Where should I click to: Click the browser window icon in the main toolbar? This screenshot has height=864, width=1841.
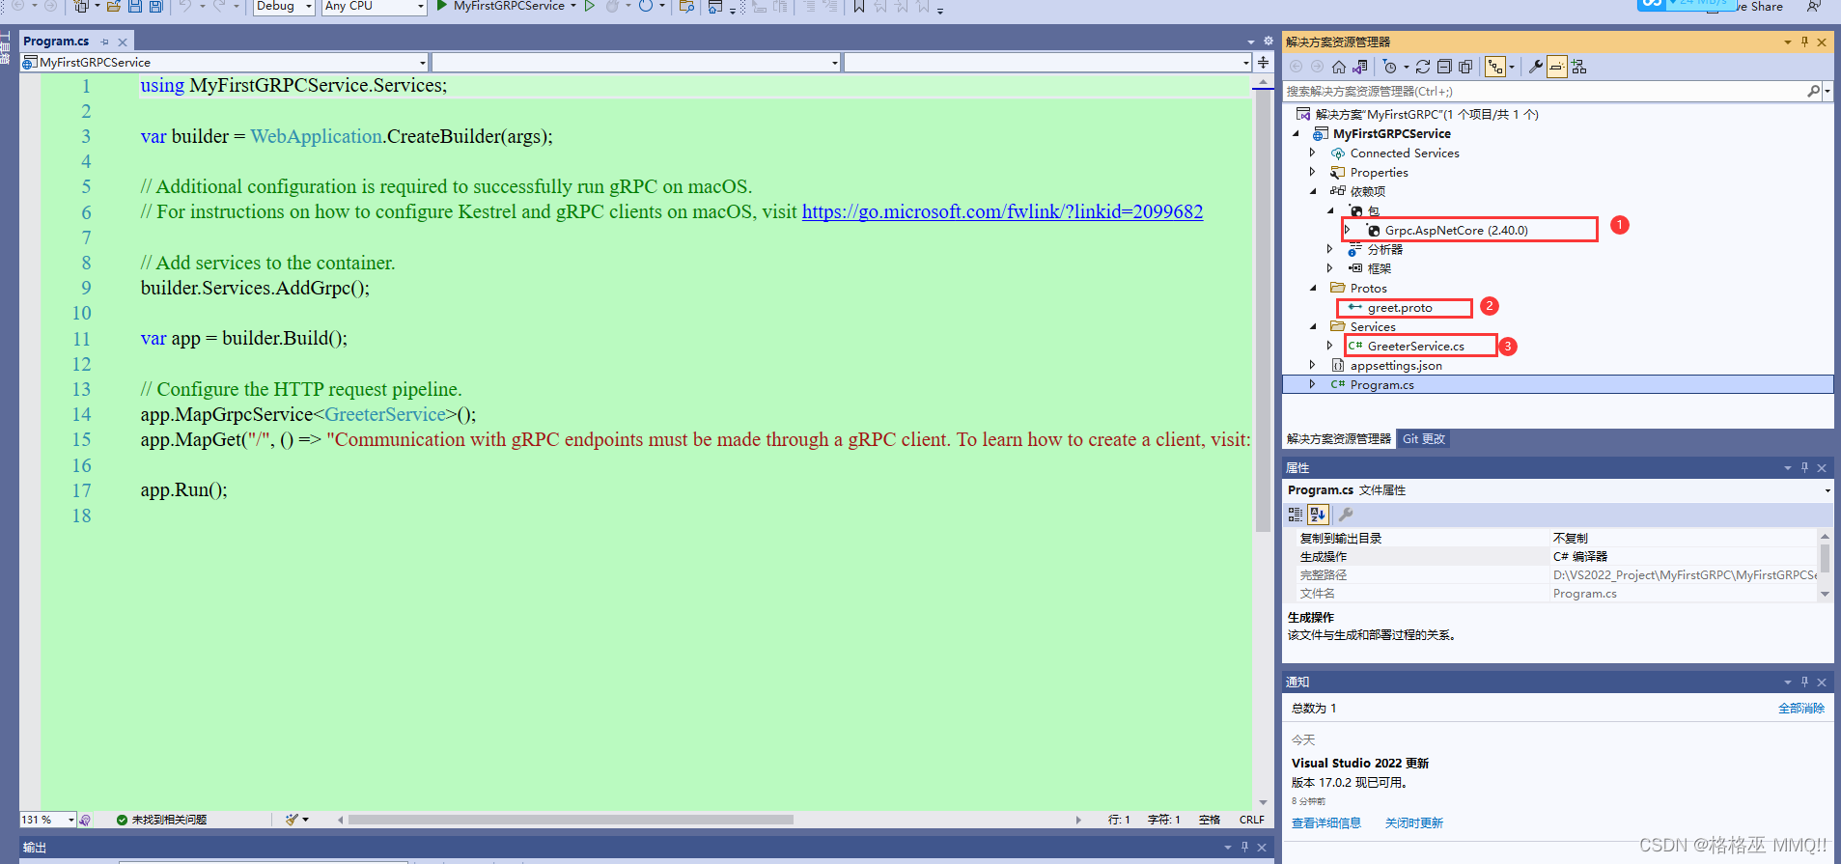(715, 6)
